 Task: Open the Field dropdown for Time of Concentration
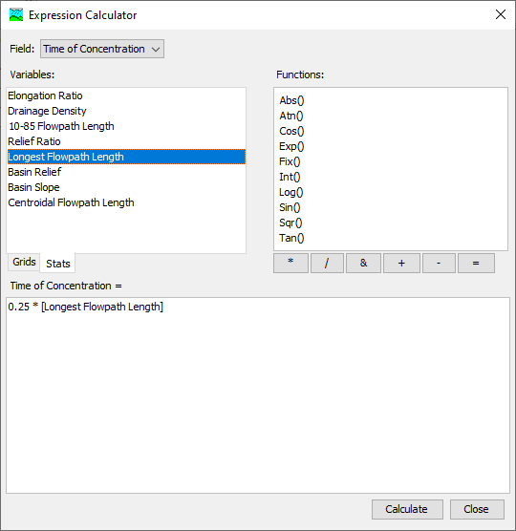pos(102,49)
